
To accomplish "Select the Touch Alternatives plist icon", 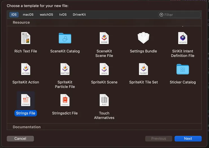I will (104, 100).
